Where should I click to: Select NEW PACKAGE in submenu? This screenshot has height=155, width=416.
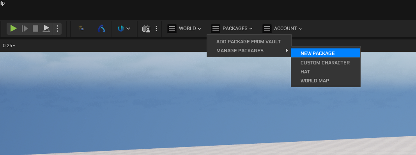tap(326, 53)
